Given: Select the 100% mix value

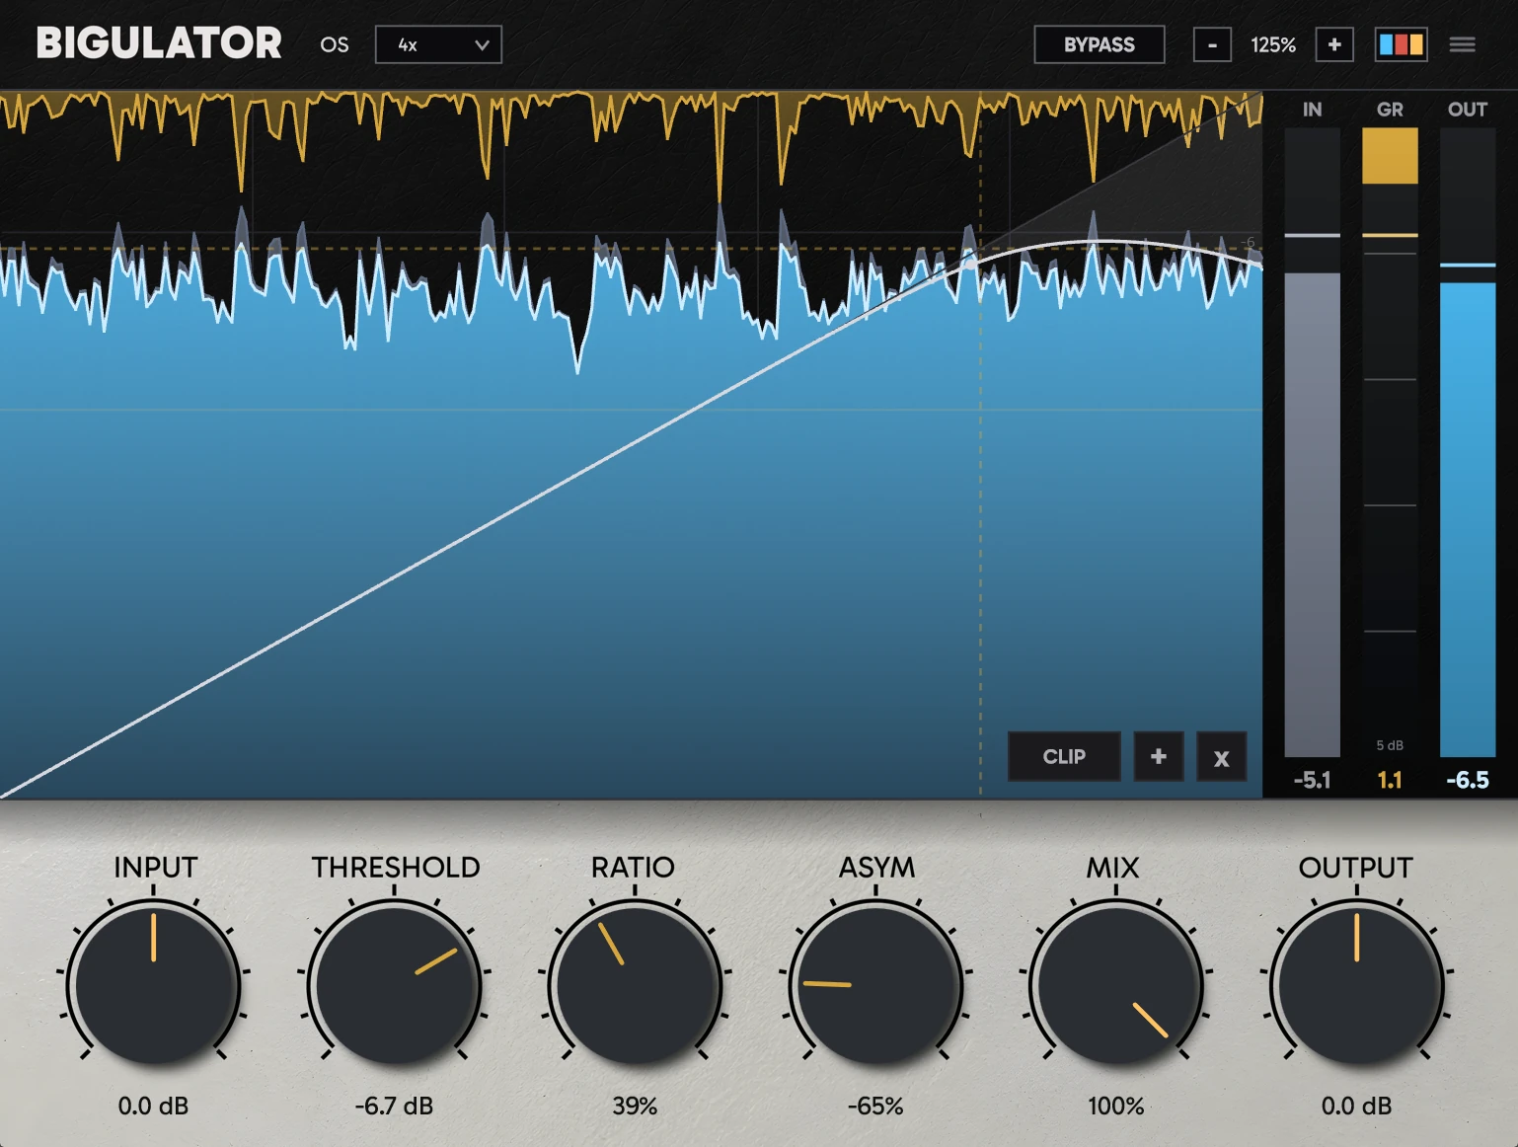Looking at the screenshot, I should click(x=1116, y=1106).
